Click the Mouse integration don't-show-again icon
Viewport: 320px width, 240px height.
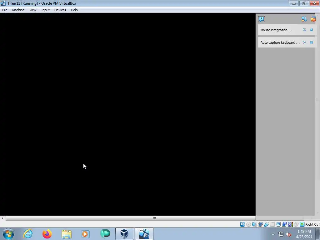(x=304, y=30)
